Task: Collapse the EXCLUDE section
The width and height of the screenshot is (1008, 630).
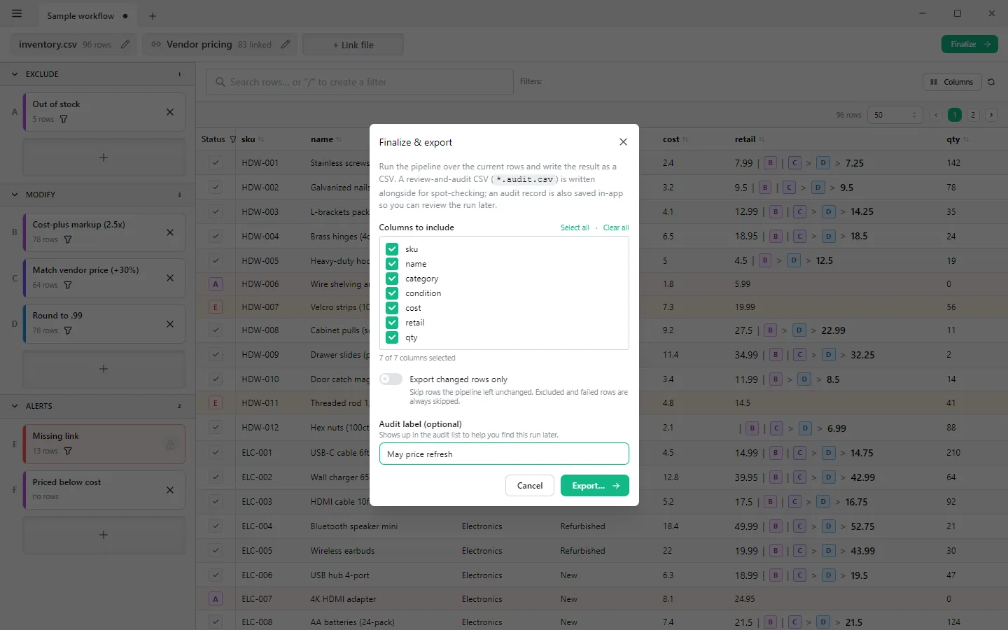Action: [15, 74]
